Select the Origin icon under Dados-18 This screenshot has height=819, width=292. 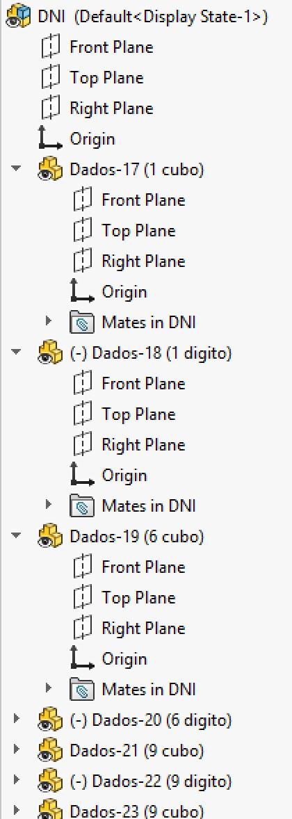tap(82, 476)
